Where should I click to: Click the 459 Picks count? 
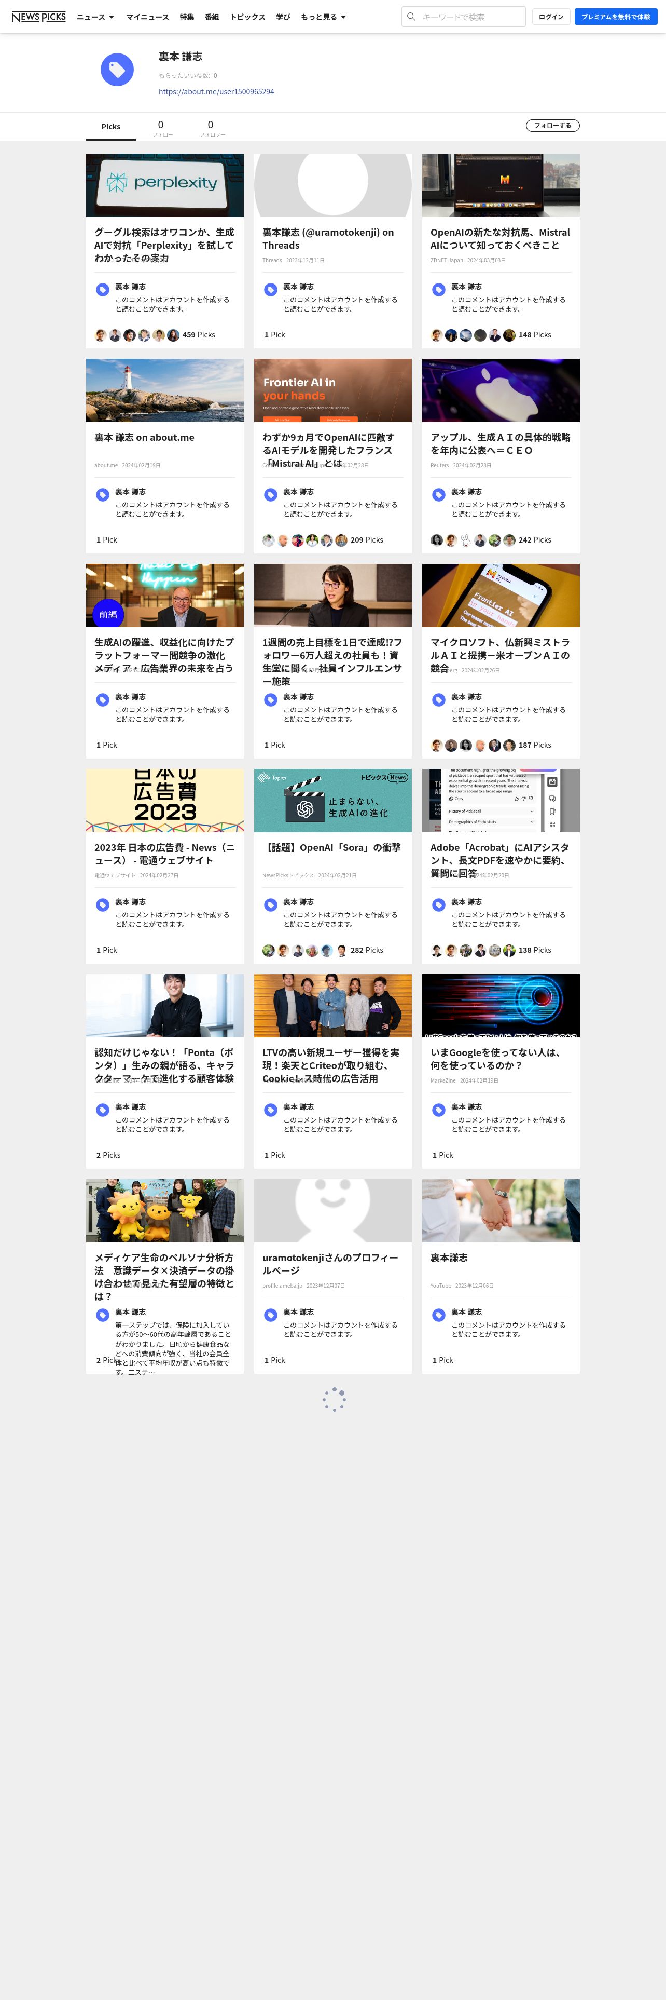[x=199, y=335]
